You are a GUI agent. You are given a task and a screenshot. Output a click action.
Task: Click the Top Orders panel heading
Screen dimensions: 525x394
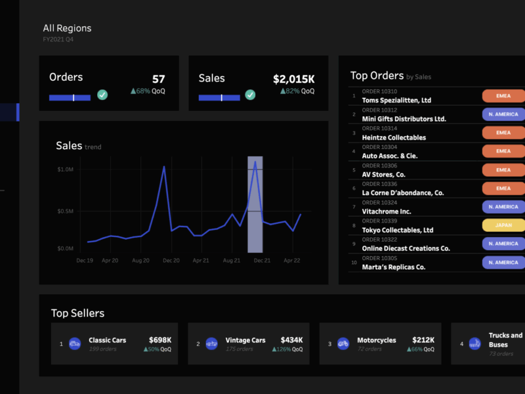point(377,76)
